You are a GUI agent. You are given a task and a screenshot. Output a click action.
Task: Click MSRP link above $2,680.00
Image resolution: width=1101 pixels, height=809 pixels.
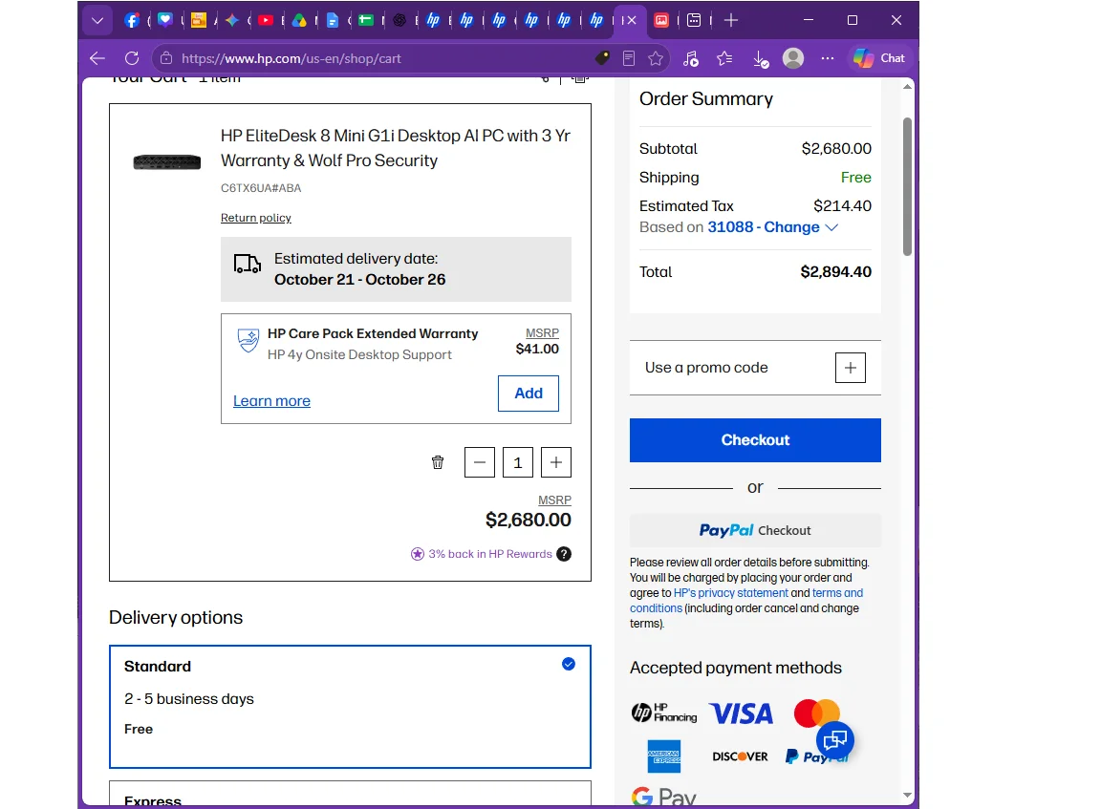tap(554, 500)
